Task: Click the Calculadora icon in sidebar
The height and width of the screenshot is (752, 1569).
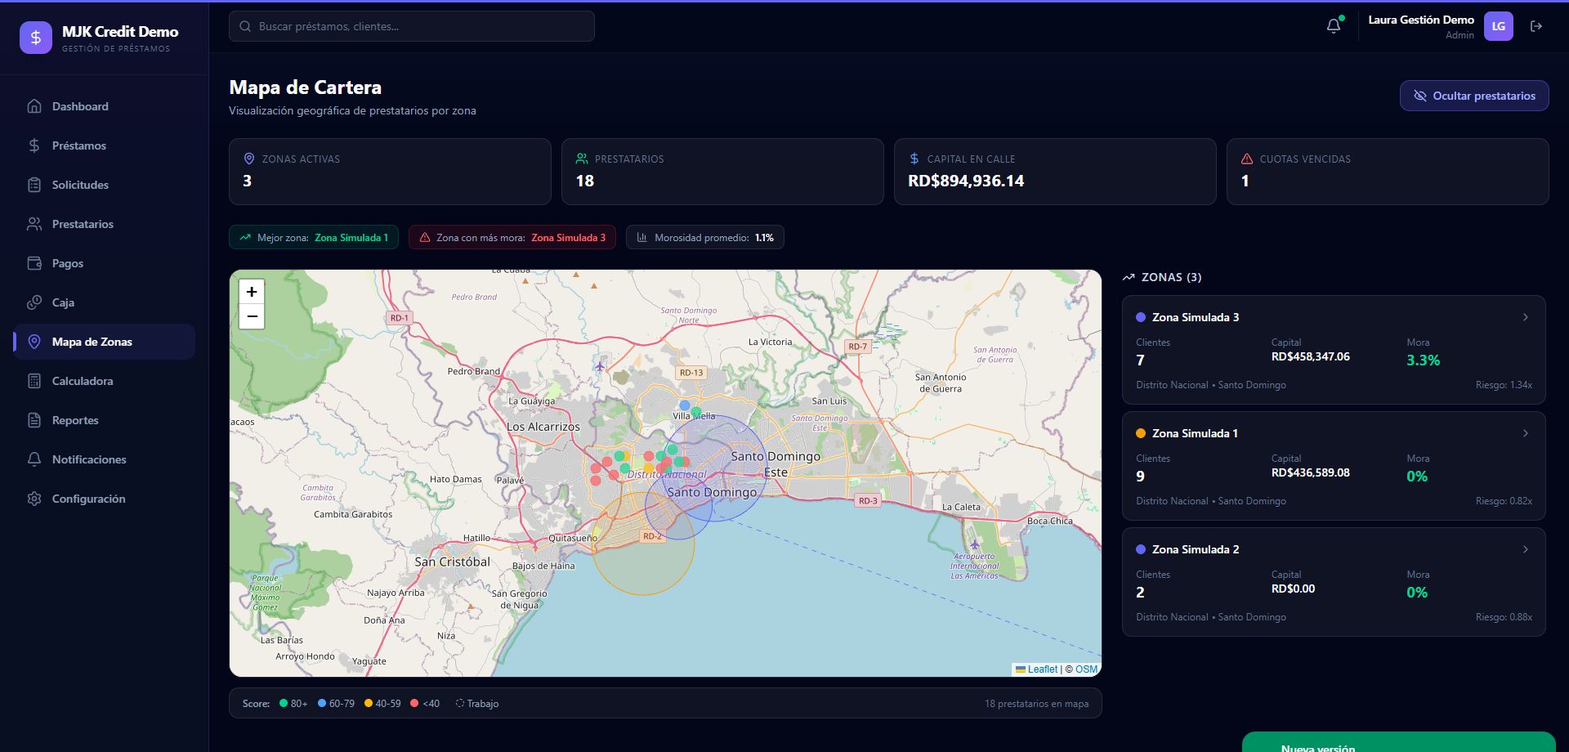Action: [34, 381]
